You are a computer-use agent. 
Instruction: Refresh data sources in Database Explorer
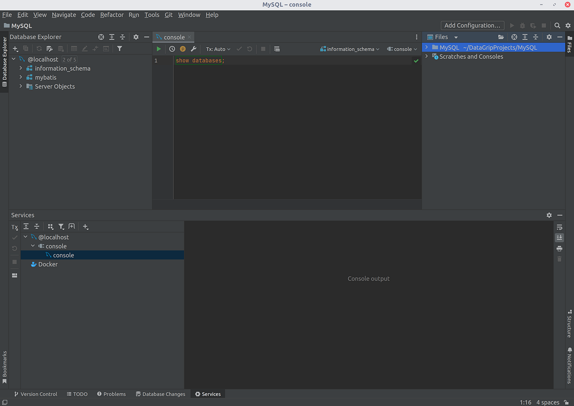coord(39,48)
